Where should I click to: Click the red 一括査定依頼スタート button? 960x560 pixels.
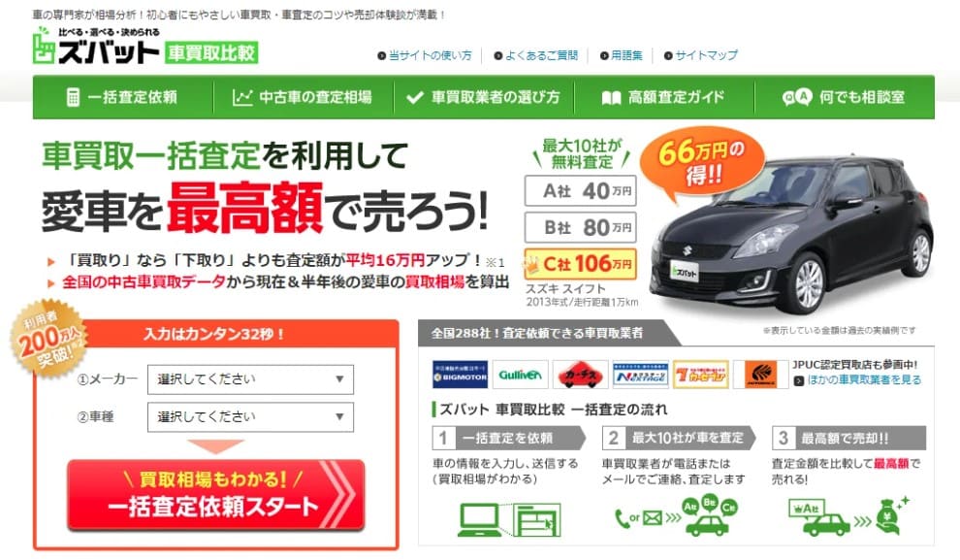(216, 494)
